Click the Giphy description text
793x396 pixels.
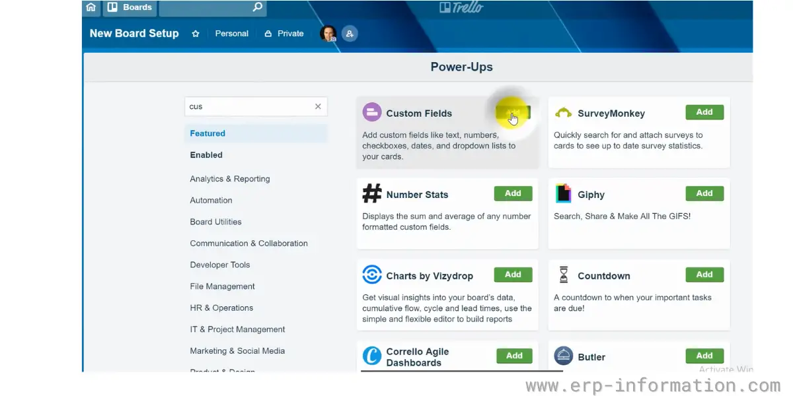tap(622, 216)
